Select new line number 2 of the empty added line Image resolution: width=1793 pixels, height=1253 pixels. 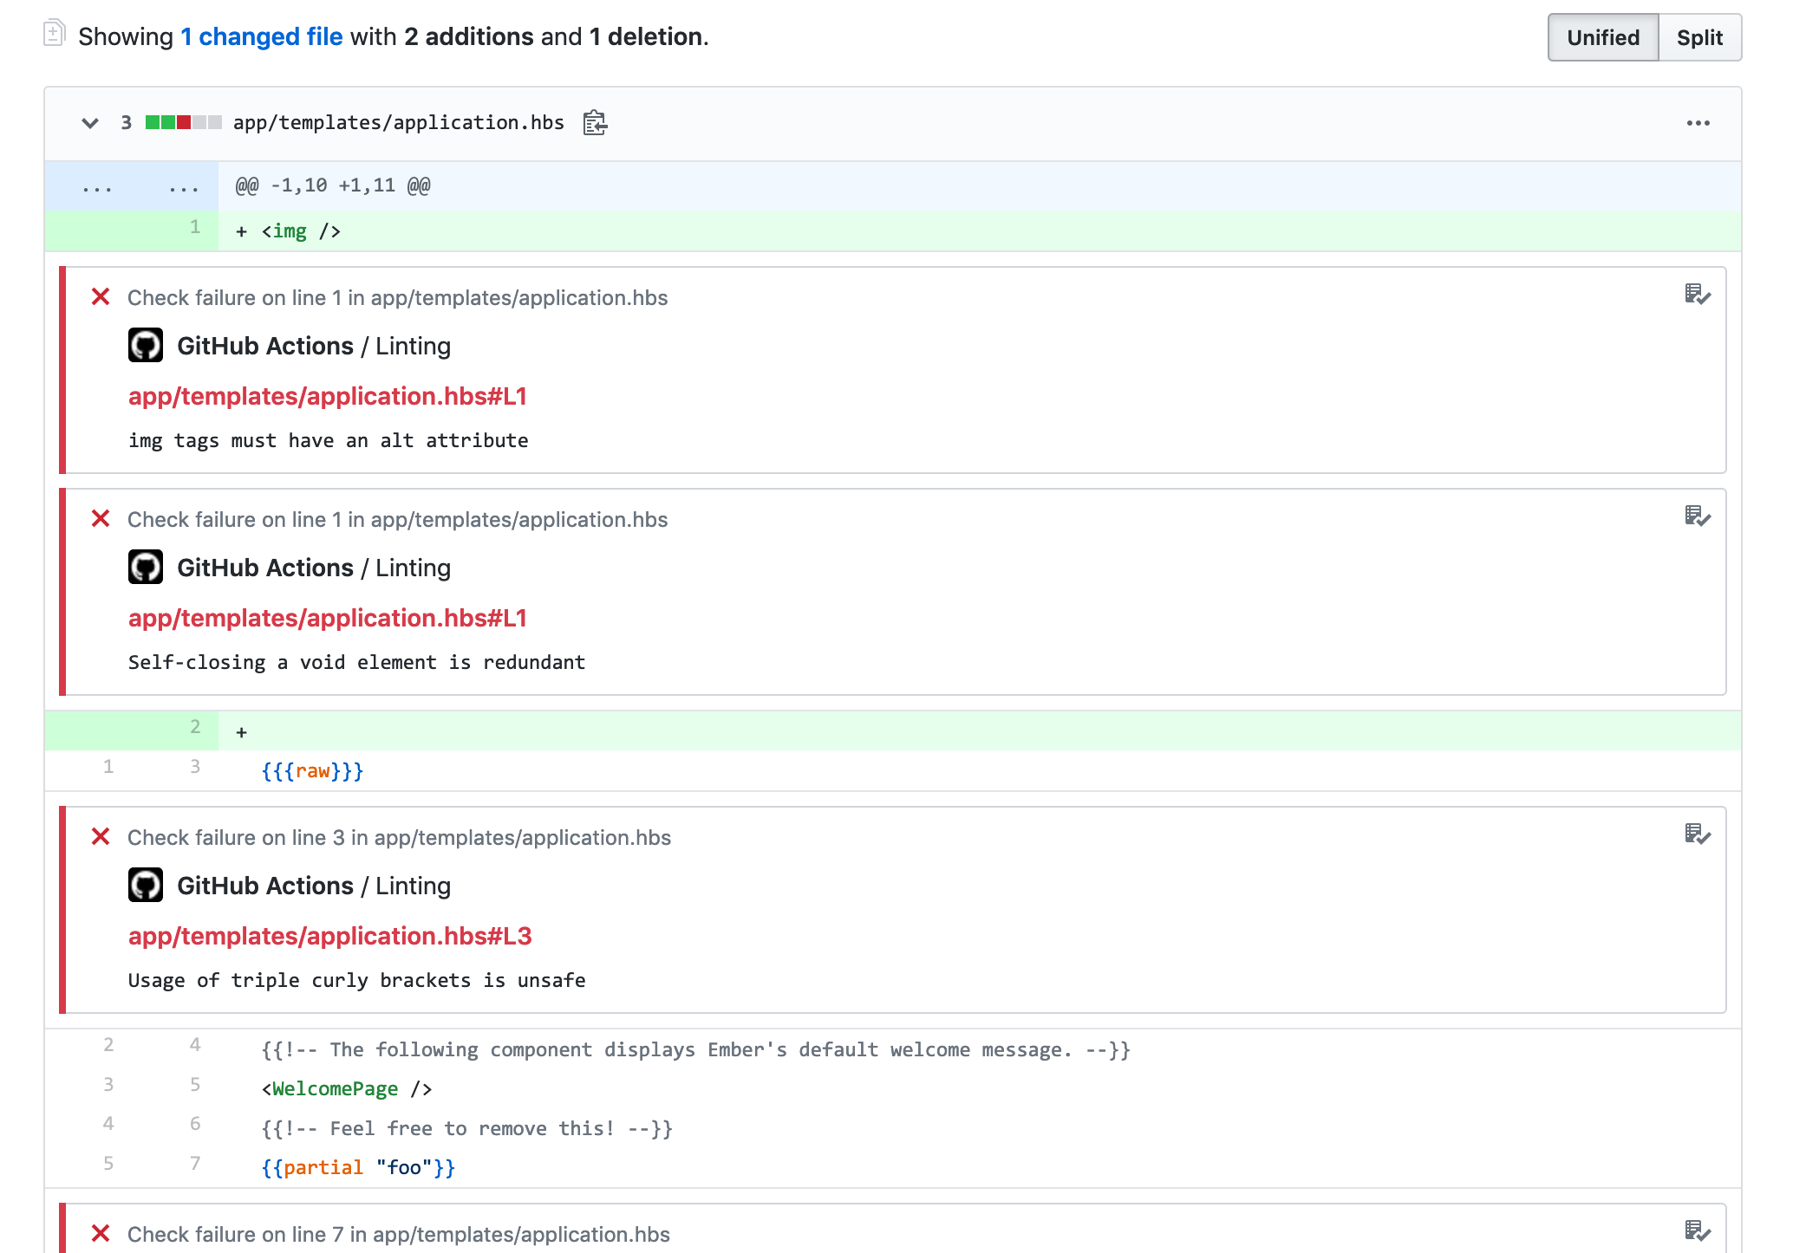tap(195, 727)
